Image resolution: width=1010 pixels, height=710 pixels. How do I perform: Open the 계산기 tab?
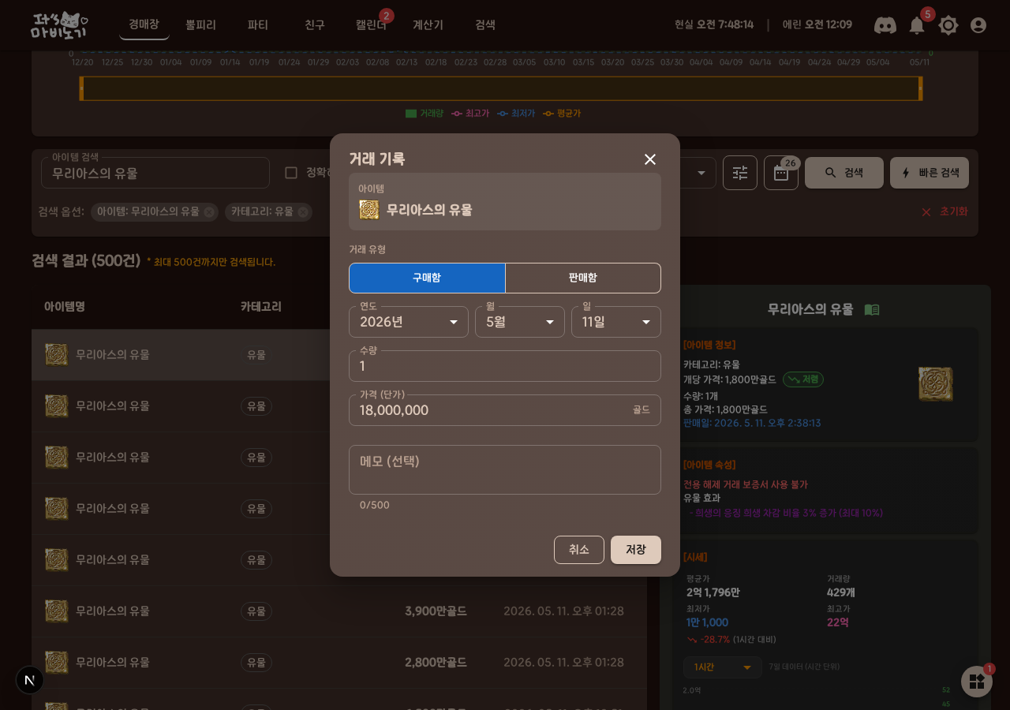tap(428, 24)
